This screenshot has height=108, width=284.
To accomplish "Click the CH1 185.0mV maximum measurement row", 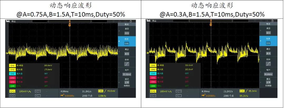I will pyautogui.click(x=175, y=69).
